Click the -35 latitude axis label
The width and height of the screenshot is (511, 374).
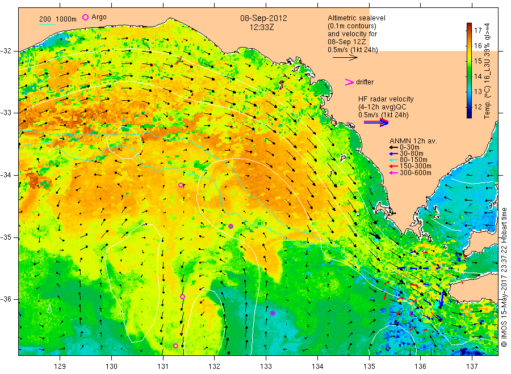point(6,237)
